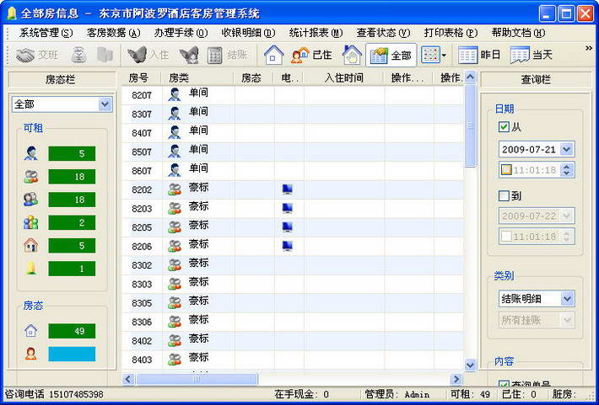
Task: Click single-person icon in 可租 panel
Action: click(x=31, y=153)
